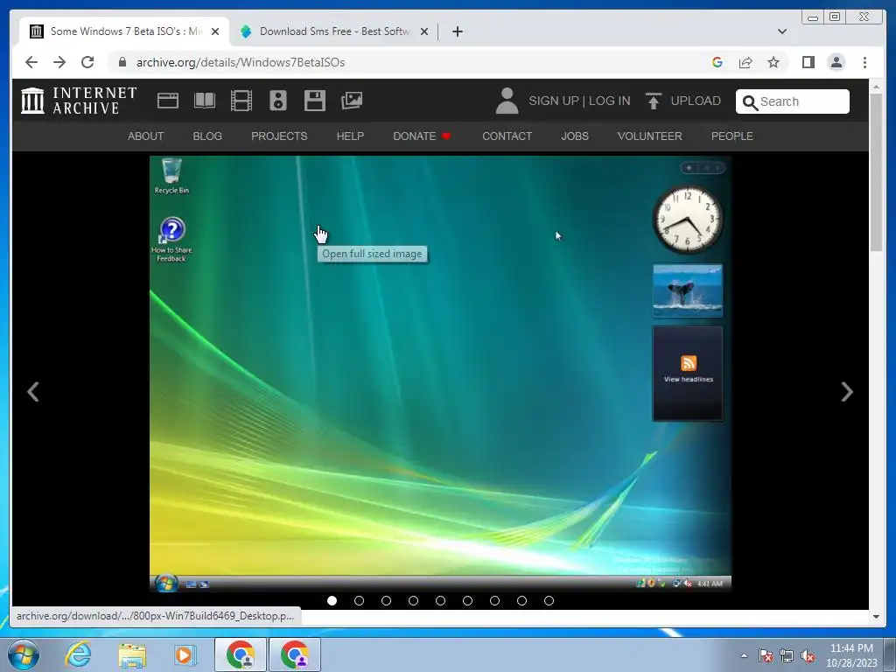Open the Chrome side panel

click(808, 62)
